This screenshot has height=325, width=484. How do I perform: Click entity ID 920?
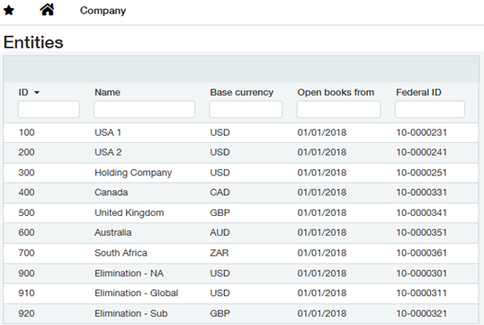tap(26, 313)
